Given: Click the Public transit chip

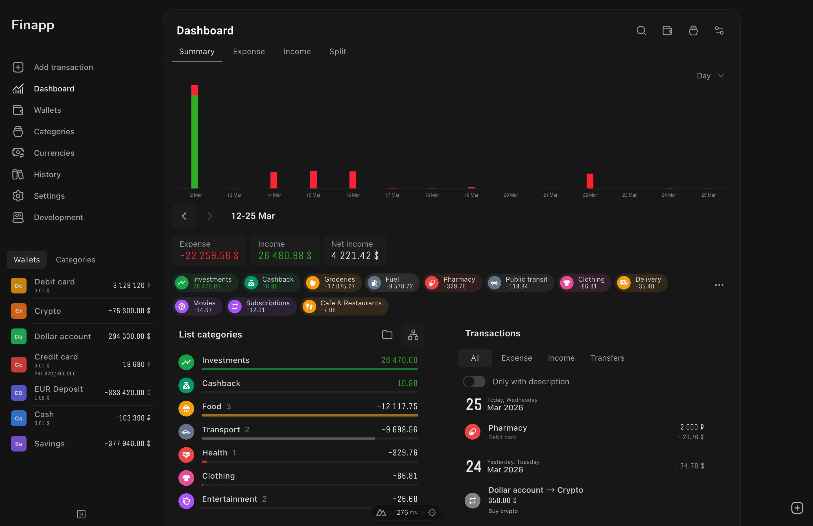Looking at the screenshot, I should pos(520,283).
